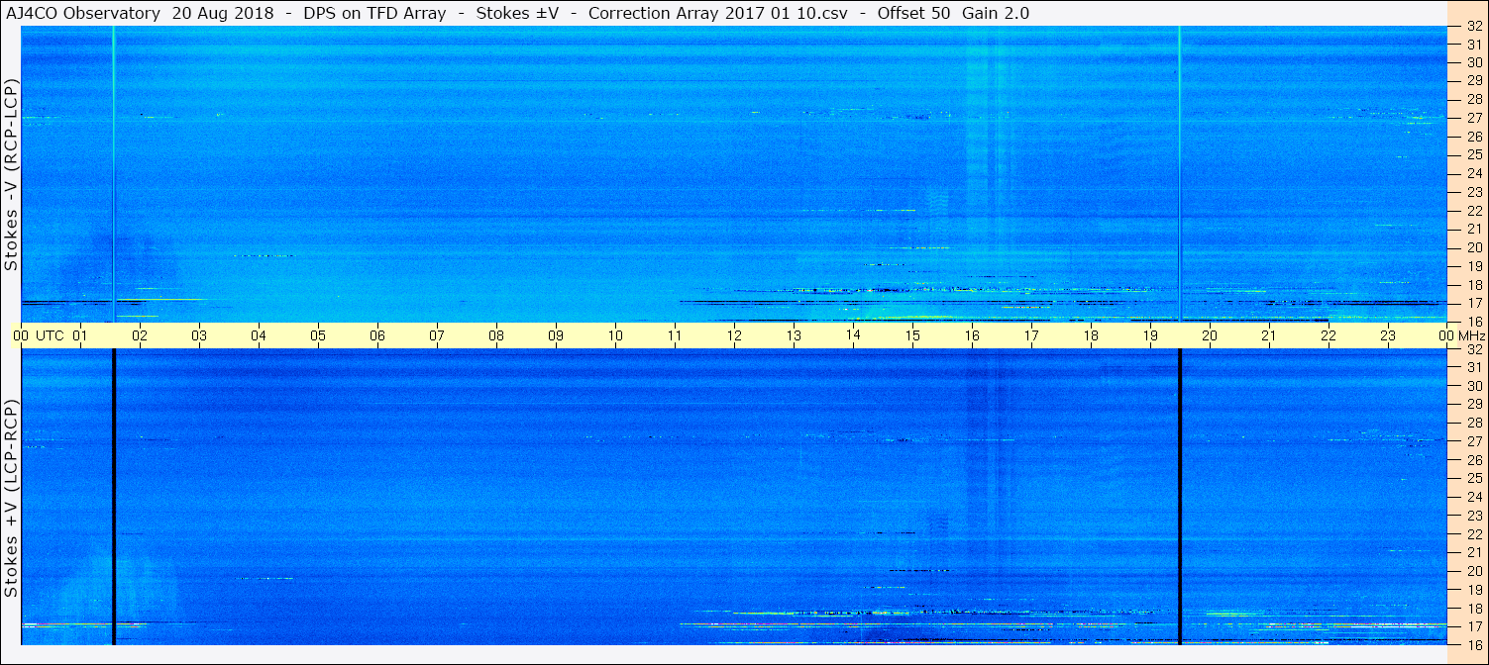1489x665 pixels.
Task: Click the 'Offset 50' value in header
Action: [912, 13]
